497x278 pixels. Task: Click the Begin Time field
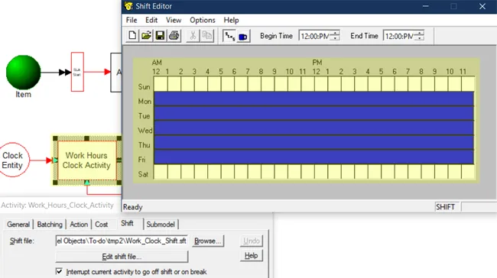pos(315,36)
